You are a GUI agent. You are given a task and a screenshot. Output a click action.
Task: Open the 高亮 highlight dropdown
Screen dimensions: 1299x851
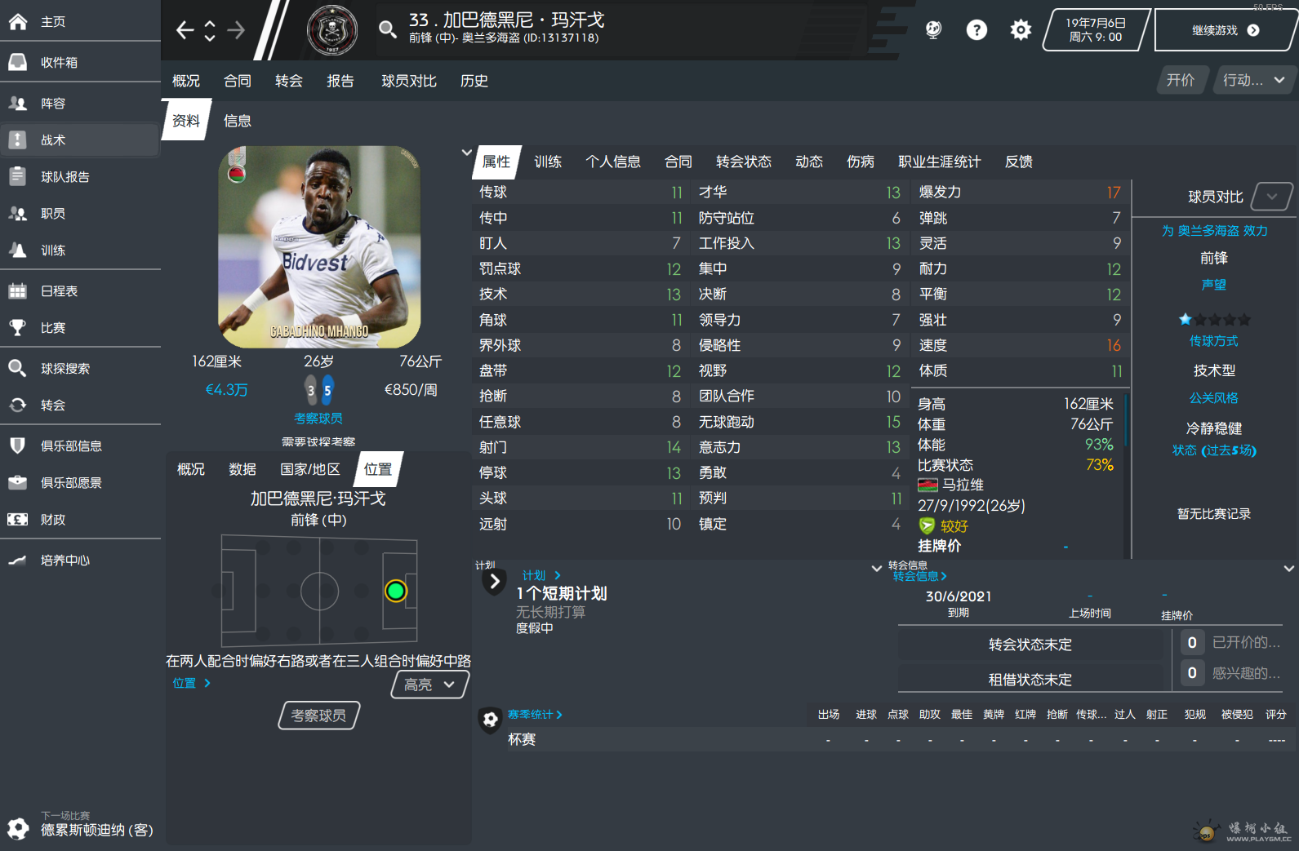(x=430, y=685)
